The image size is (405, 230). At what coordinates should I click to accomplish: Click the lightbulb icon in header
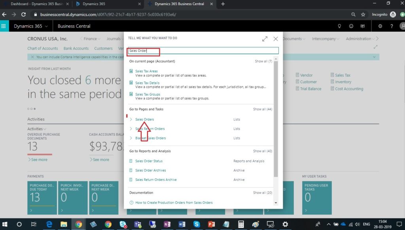coord(339,26)
